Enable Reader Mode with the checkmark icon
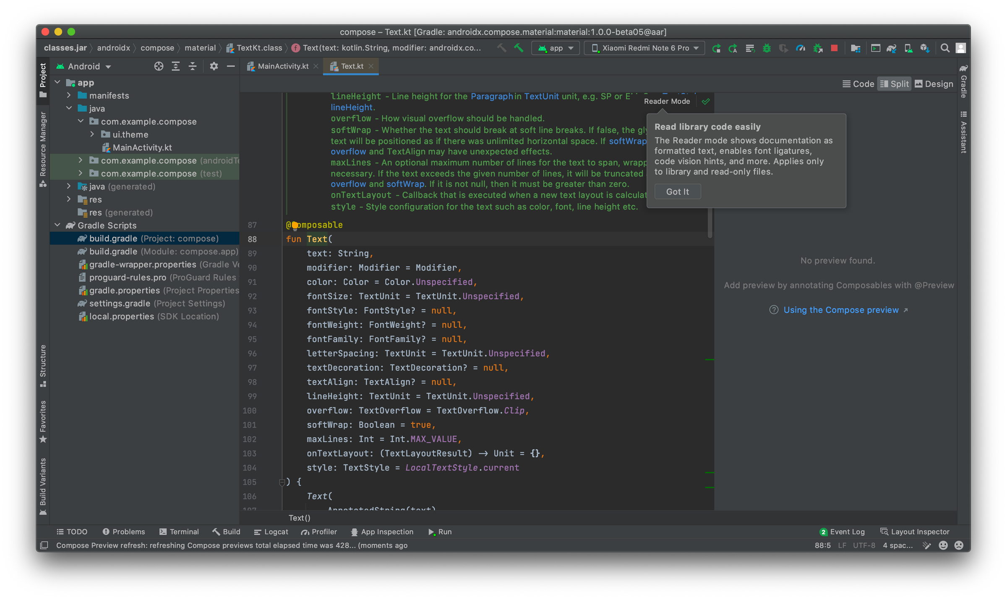Image resolution: width=1007 pixels, height=600 pixels. (x=706, y=101)
